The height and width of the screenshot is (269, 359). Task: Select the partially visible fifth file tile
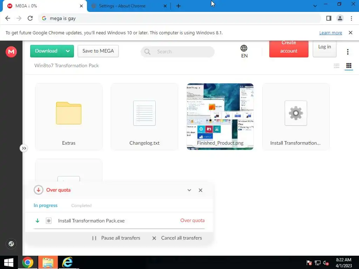click(69, 170)
